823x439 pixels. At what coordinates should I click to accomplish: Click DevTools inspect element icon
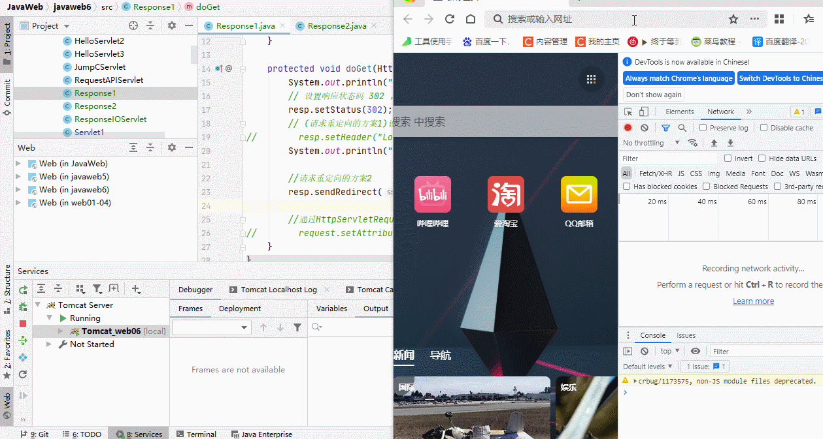coord(628,112)
